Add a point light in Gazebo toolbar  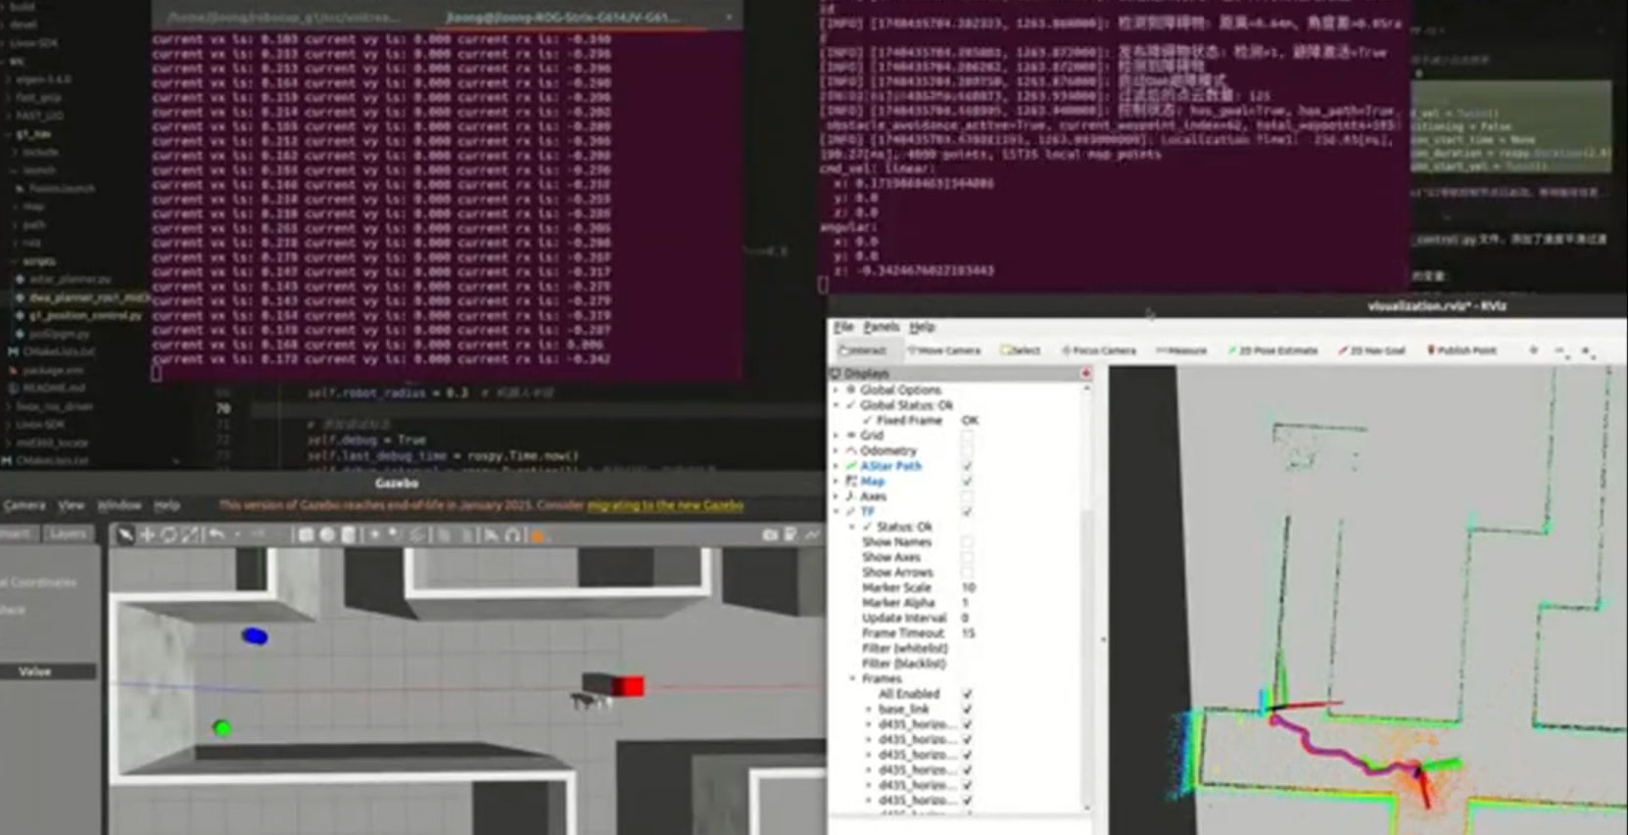(375, 534)
